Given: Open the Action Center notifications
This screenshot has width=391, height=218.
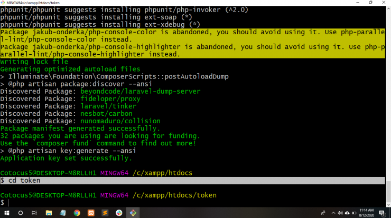Looking at the screenshot, I should click(382, 213).
